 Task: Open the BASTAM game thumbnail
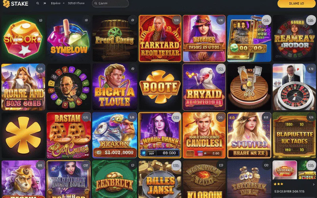point(69,135)
